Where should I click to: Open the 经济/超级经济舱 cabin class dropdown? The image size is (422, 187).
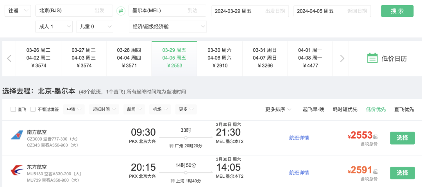click(x=168, y=26)
